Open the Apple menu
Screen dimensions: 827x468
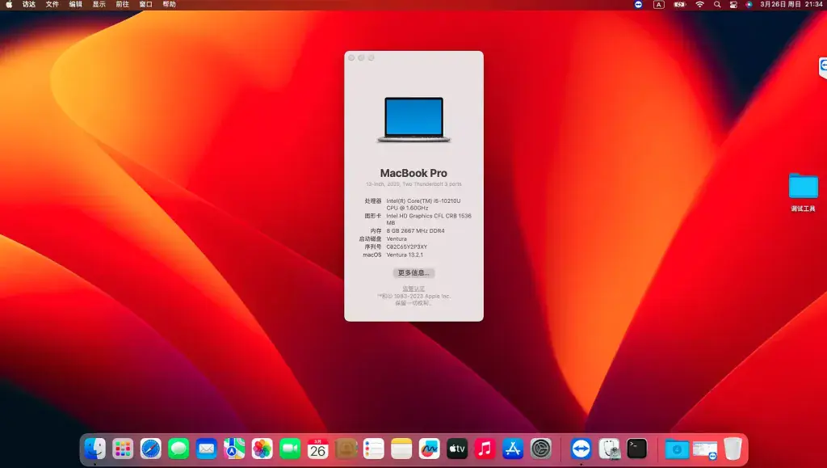9,4
